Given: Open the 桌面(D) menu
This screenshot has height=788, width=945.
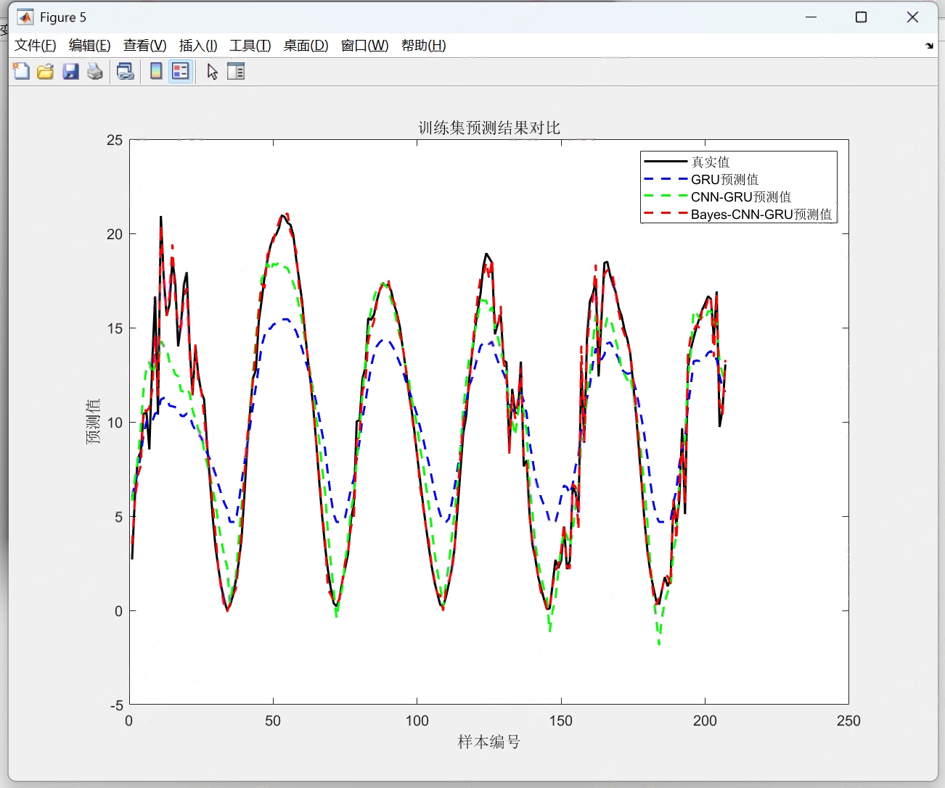Looking at the screenshot, I should (306, 46).
